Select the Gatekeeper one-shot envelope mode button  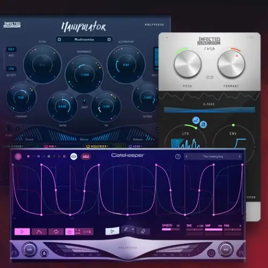[x=39, y=232]
